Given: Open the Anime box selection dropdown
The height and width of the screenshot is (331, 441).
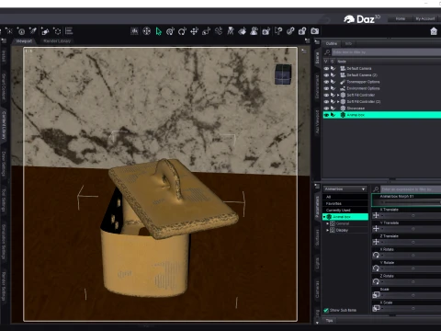Looking at the screenshot, I should [345, 189].
